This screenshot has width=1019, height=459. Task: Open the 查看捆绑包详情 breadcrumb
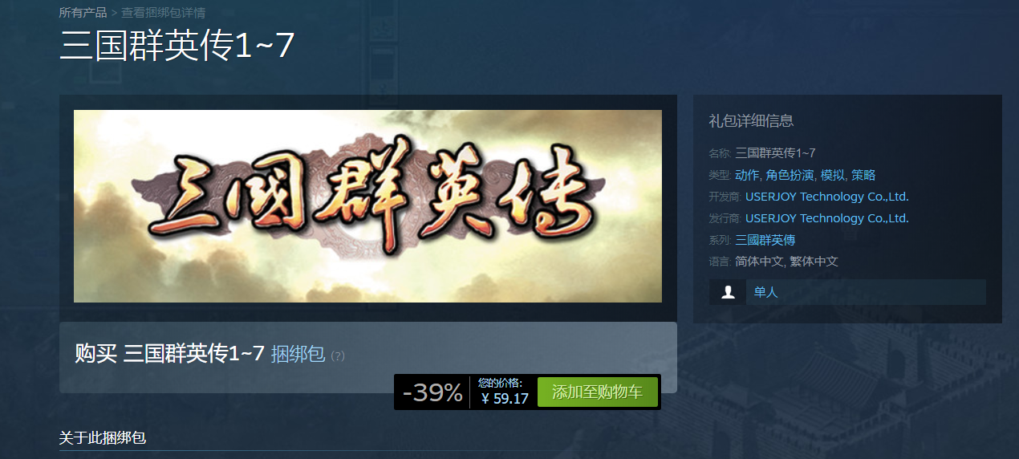(163, 13)
